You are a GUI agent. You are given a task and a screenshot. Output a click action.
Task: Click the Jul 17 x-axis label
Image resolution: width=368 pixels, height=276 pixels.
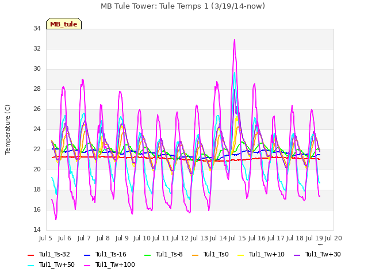[x=276, y=238]
